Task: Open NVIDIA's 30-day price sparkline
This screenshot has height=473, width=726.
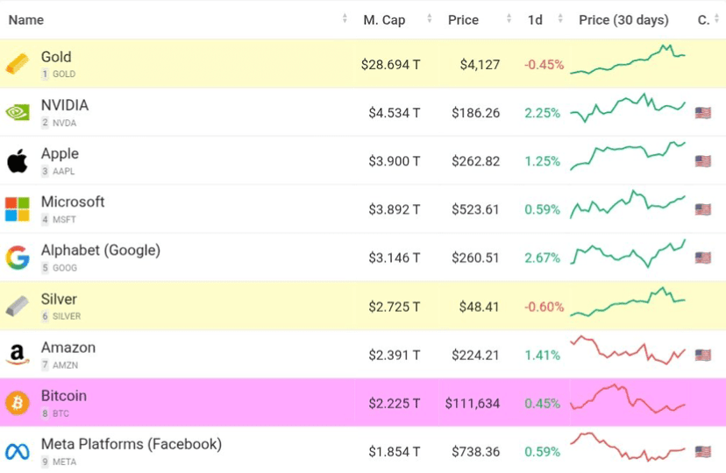Action: [x=627, y=109]
